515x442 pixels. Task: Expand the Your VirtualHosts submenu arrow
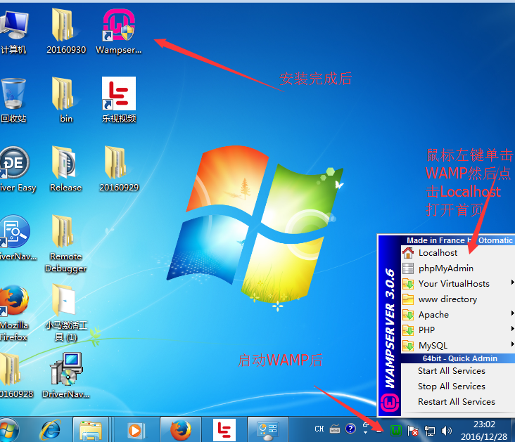512,282
